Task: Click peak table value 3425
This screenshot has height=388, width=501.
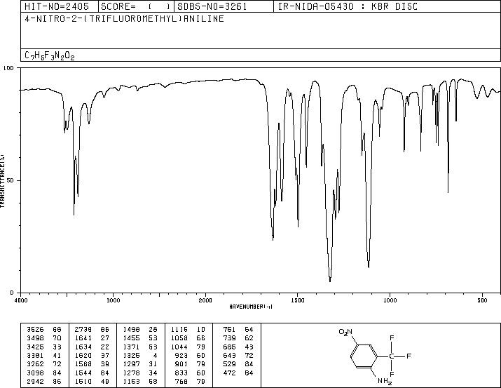Action: 35,347
